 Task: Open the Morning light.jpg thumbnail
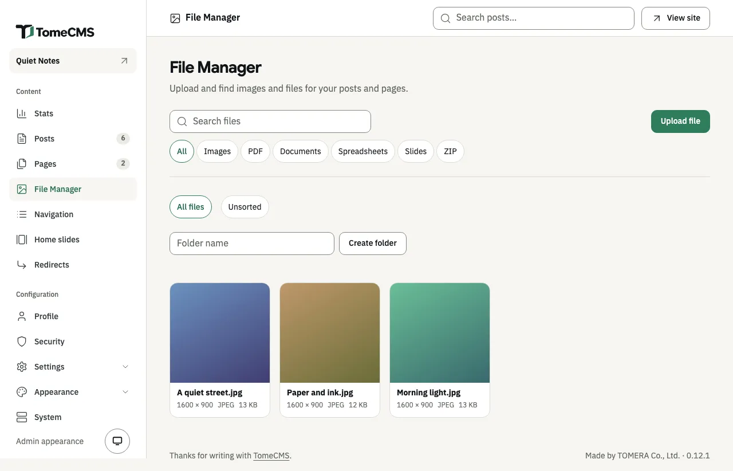[x=440, y=333]
